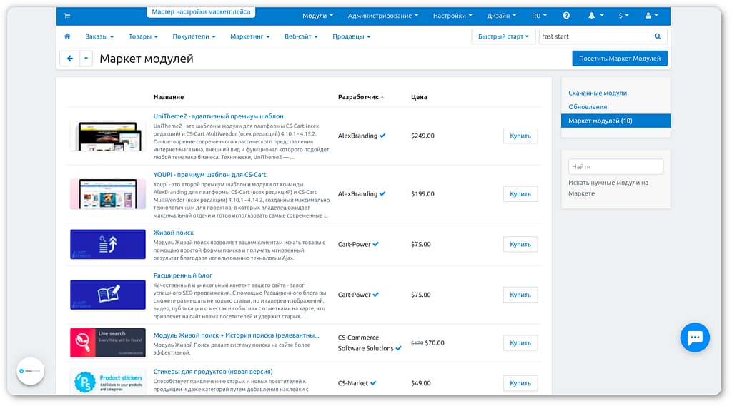Click Посетить Маркет Модулей button
The height and width of the screenshot is (406, 732).
(x=619, y=59)
